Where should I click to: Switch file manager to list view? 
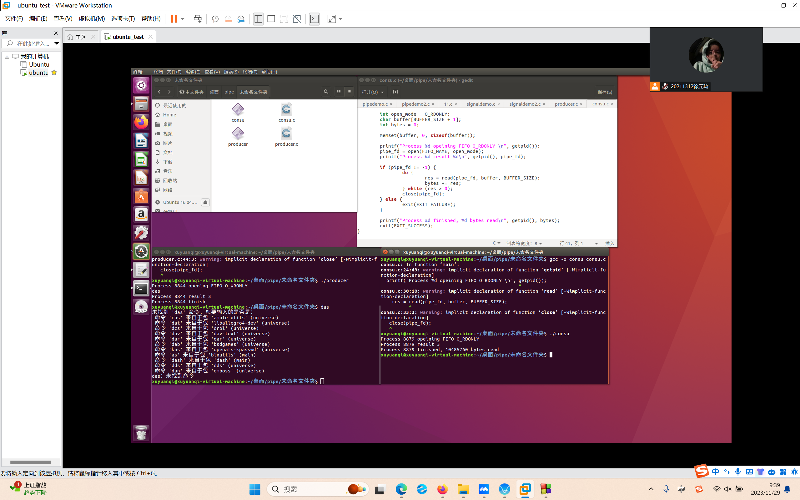[339, 92]
